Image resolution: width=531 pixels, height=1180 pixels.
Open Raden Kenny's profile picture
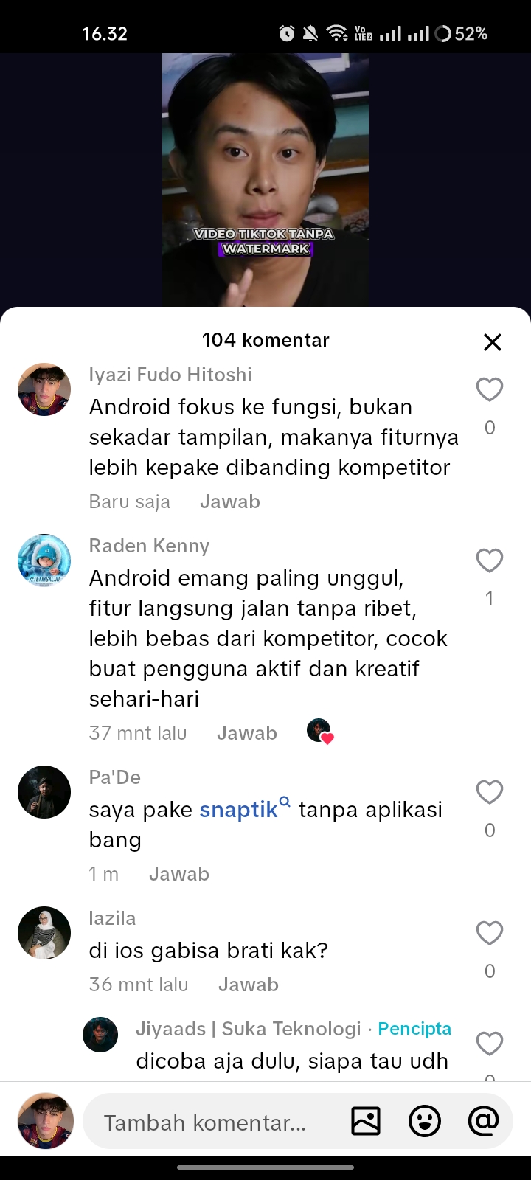44,560
